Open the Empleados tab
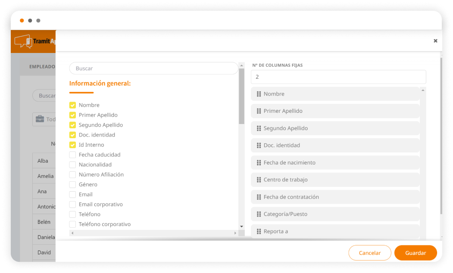 tap(42, 67)
